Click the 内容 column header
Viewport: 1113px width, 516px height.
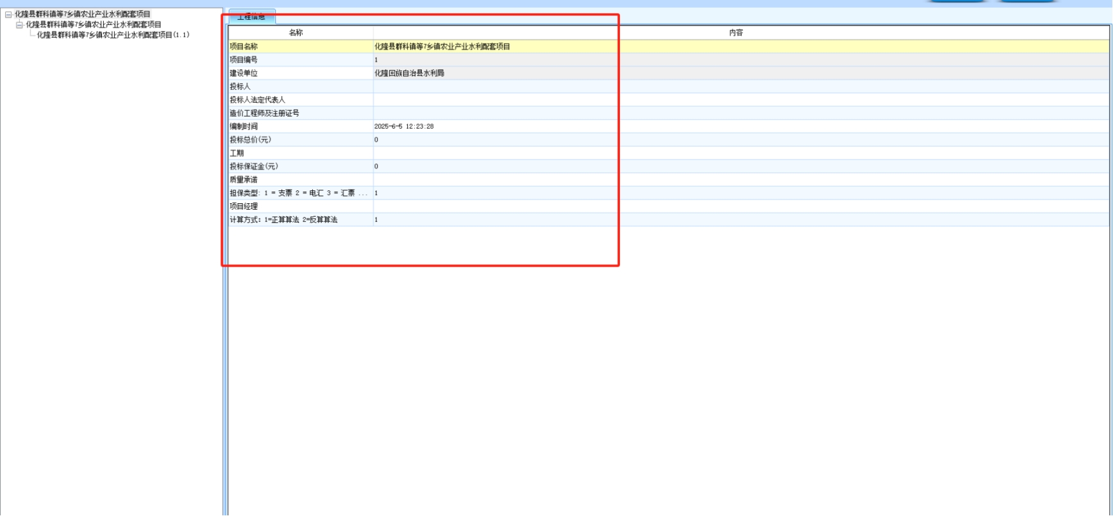pyautogui.click(x=735, y=33)
